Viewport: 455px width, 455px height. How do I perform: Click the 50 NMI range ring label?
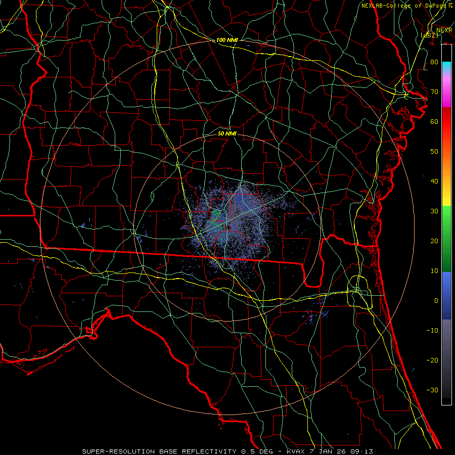227,133
